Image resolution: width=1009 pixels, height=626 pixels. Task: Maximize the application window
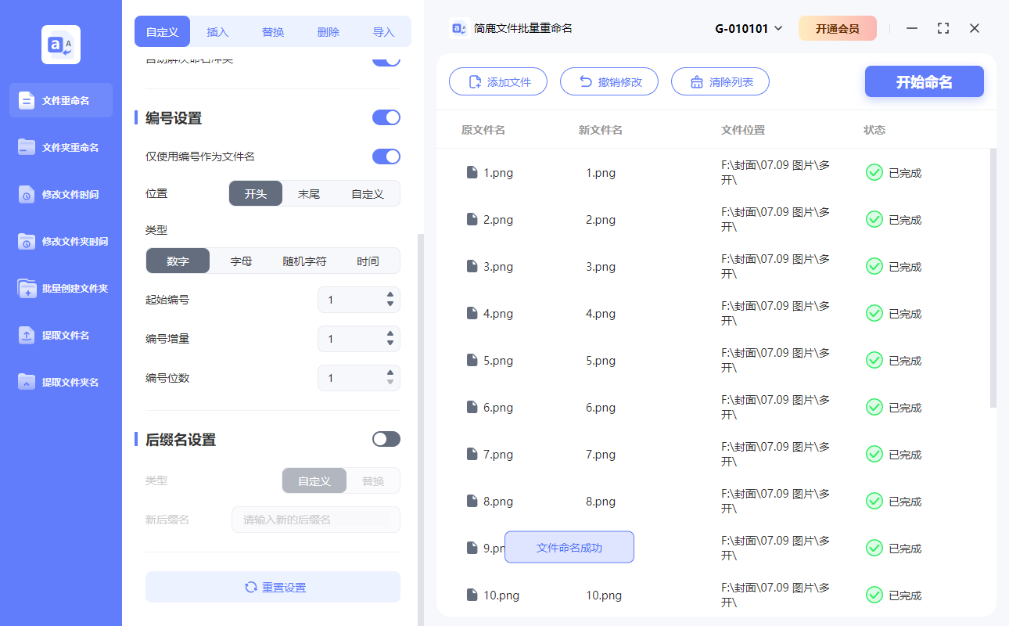[943, 28]
